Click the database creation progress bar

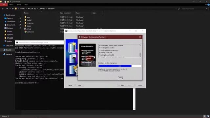[x=120, y=66]
